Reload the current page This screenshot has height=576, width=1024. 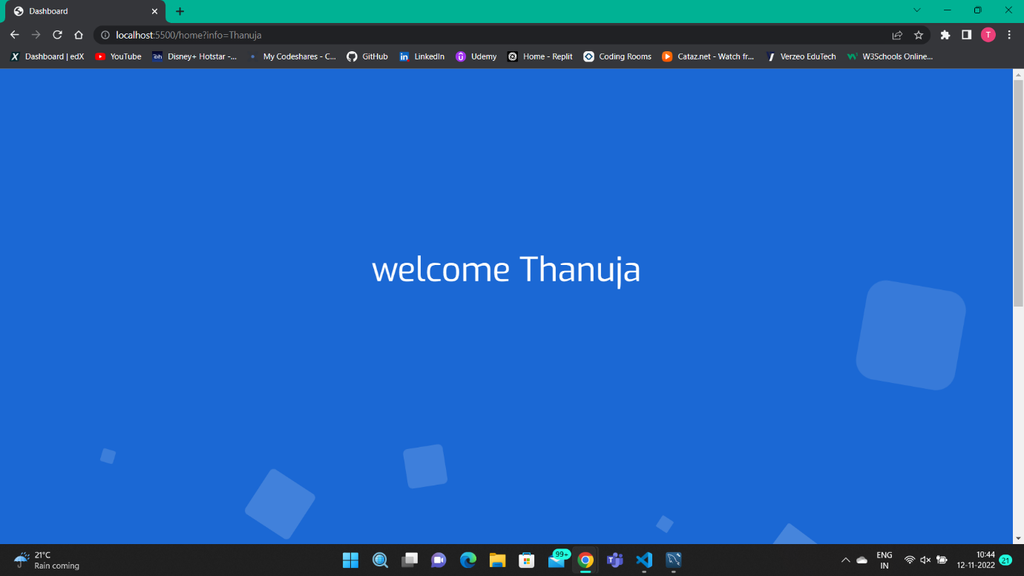[x=57, y=35]
